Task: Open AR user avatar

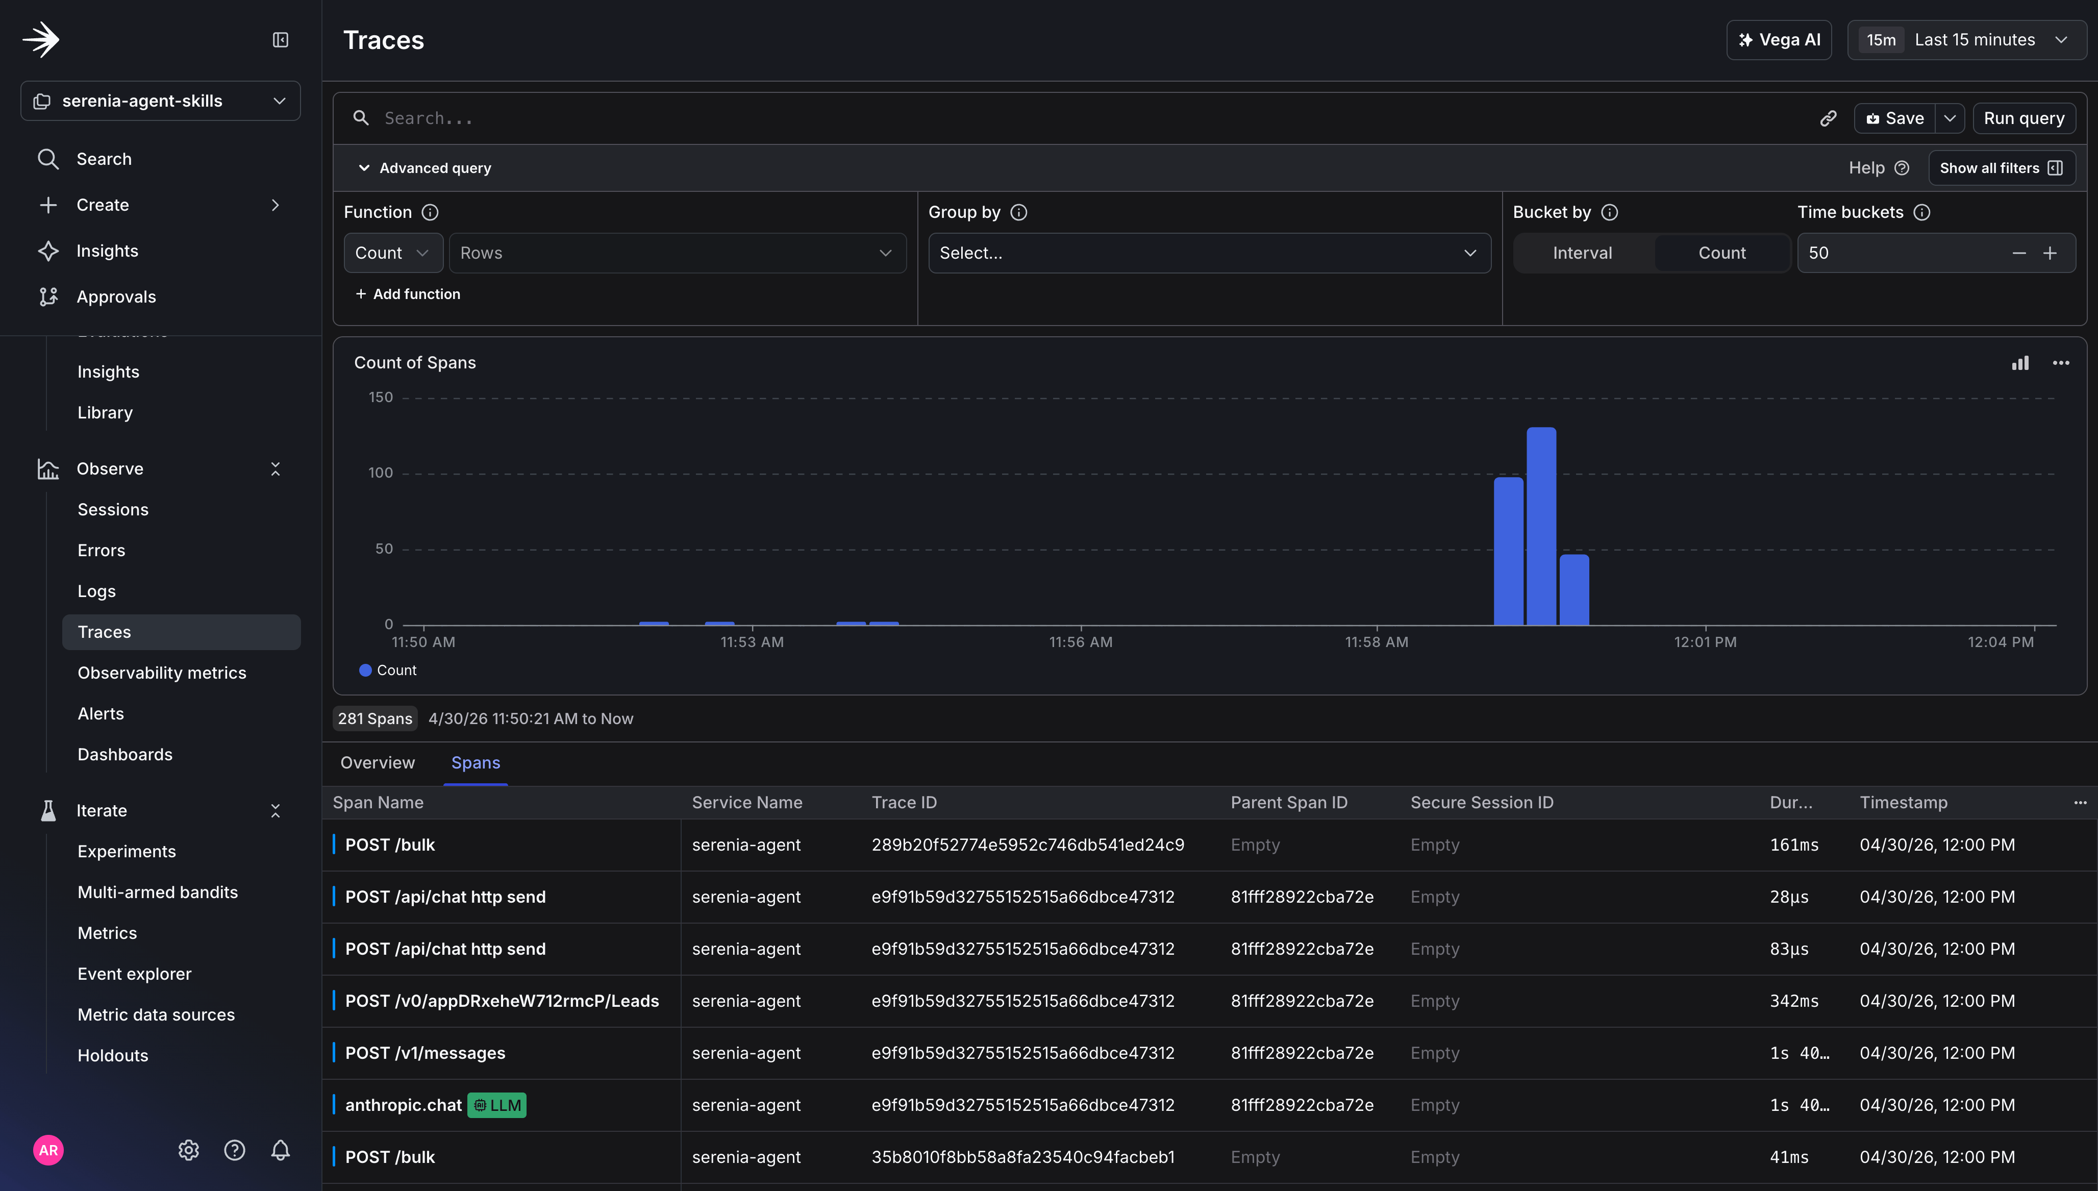Action: pyautogui.click(x=48, y=1150)
